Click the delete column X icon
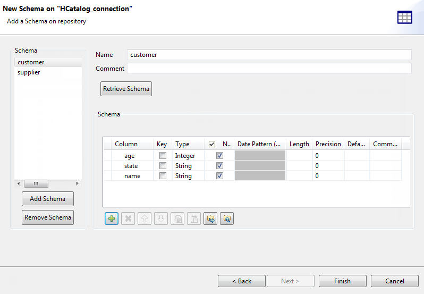Viewport: 424px width, 294px height. tap(128, 219)
